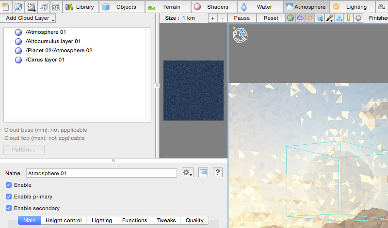Click the open project folder icon
388x228 pixels.
point(18,7)
